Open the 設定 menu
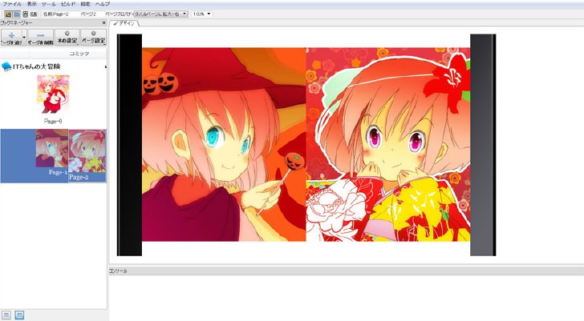This screenshot has width=584, height=321. [85, 4]
